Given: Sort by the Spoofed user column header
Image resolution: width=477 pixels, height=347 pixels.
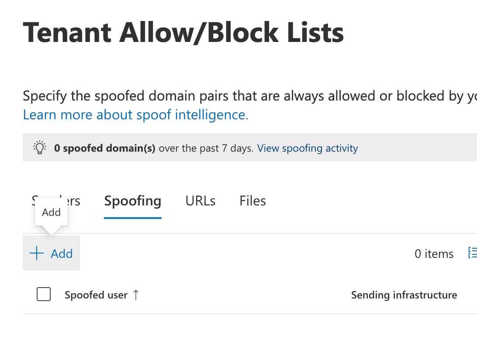Looking at the screenshot, I should pyautogui.click(x=96, y=295).
